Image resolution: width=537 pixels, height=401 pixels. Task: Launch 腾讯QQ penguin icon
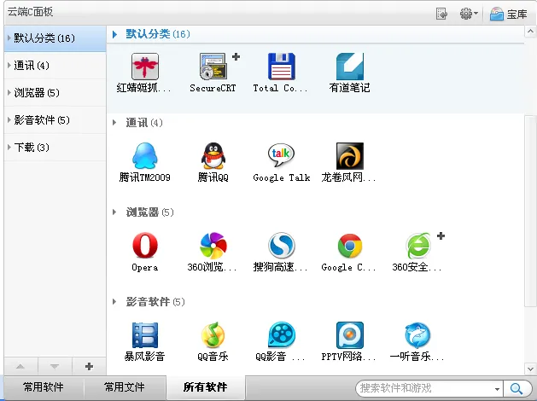(213, 156)
